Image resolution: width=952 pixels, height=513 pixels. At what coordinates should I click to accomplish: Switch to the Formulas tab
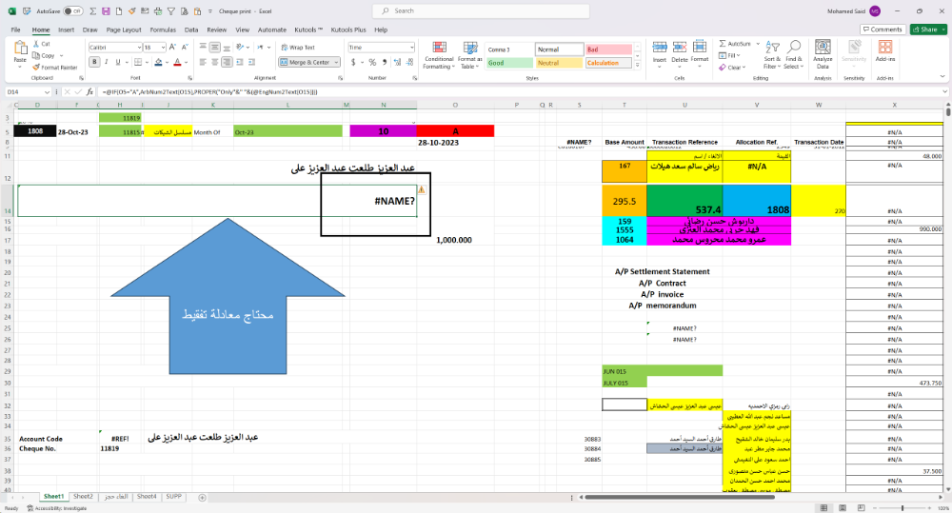163,30
